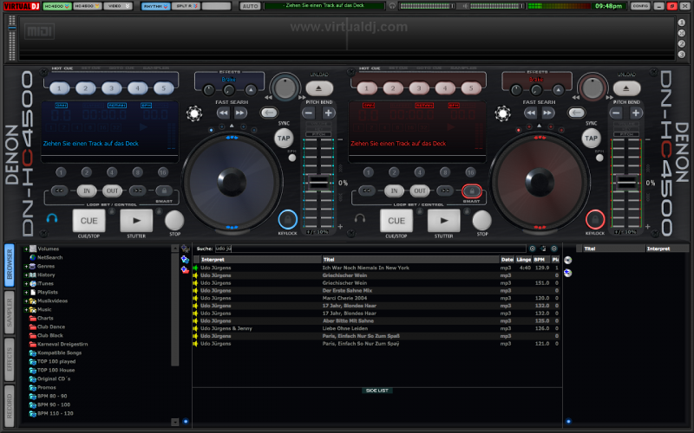Screen dimensions: 694x433
Task: Set loop IN point on left deck
Action: (x=87, y=191)
